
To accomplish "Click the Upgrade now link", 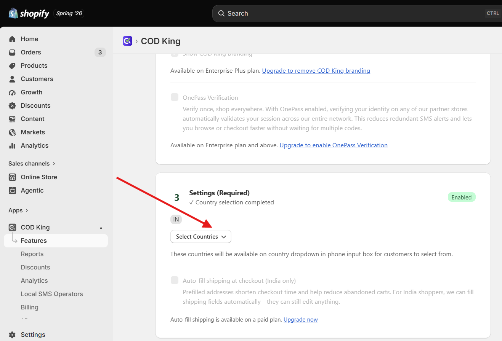I will point(301,319).
